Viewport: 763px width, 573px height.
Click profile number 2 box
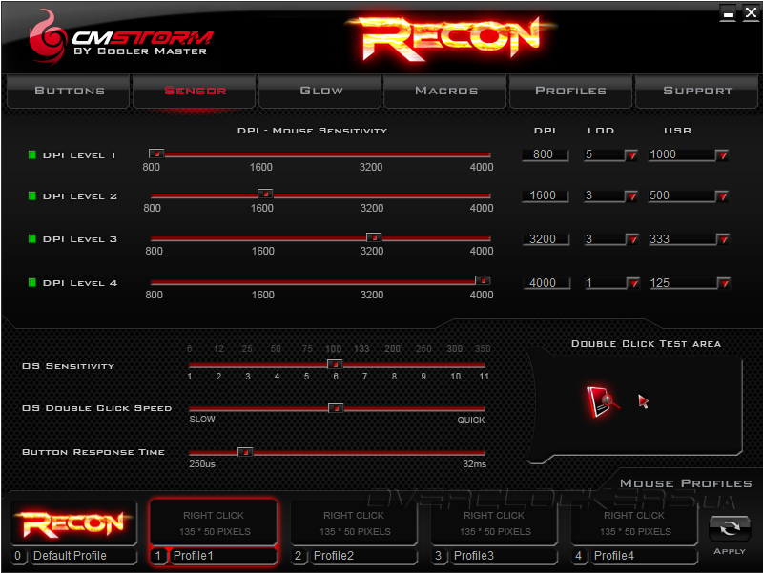298,556
